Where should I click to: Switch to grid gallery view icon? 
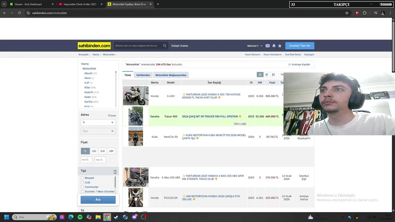coord(273,75)
